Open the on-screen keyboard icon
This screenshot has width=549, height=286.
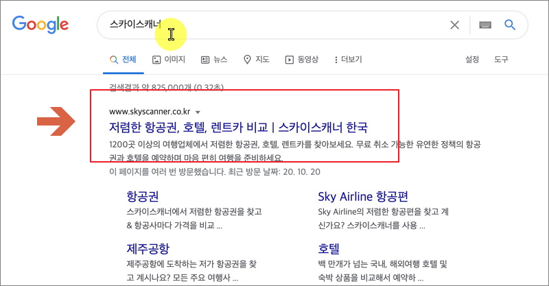pos(485,25)
